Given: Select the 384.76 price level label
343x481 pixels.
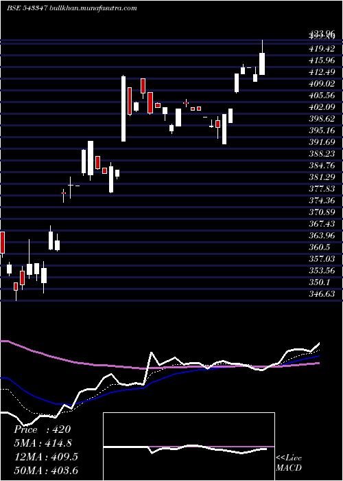Looking at the screenshot, I should tap(322, 166).
